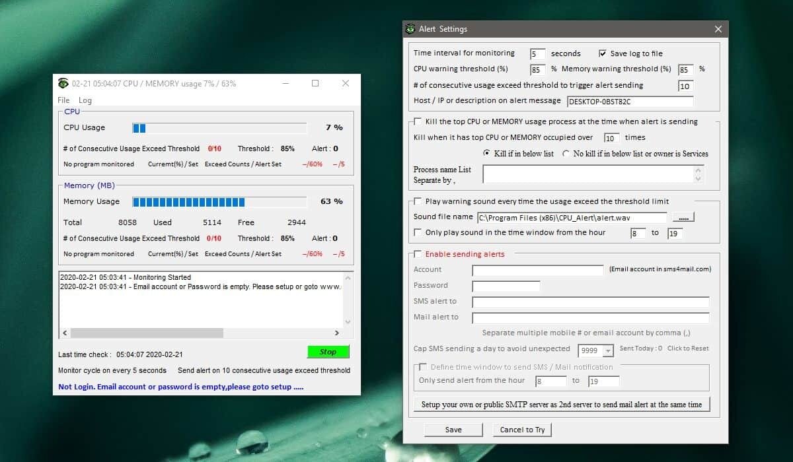Check the Save log to file checkbox
Screen dimensions: 793x462
[x=603, y=53]
